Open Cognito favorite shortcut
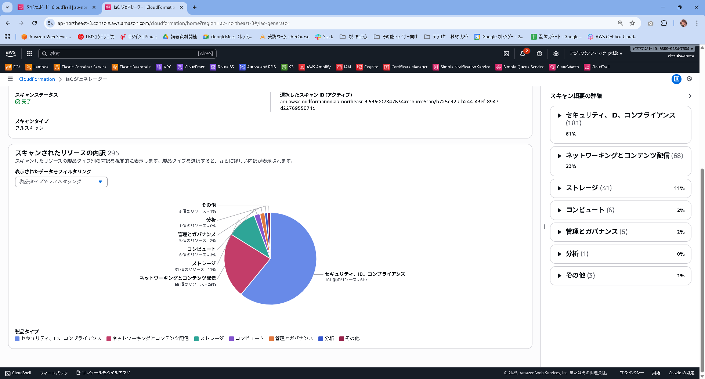 [368, 67]
